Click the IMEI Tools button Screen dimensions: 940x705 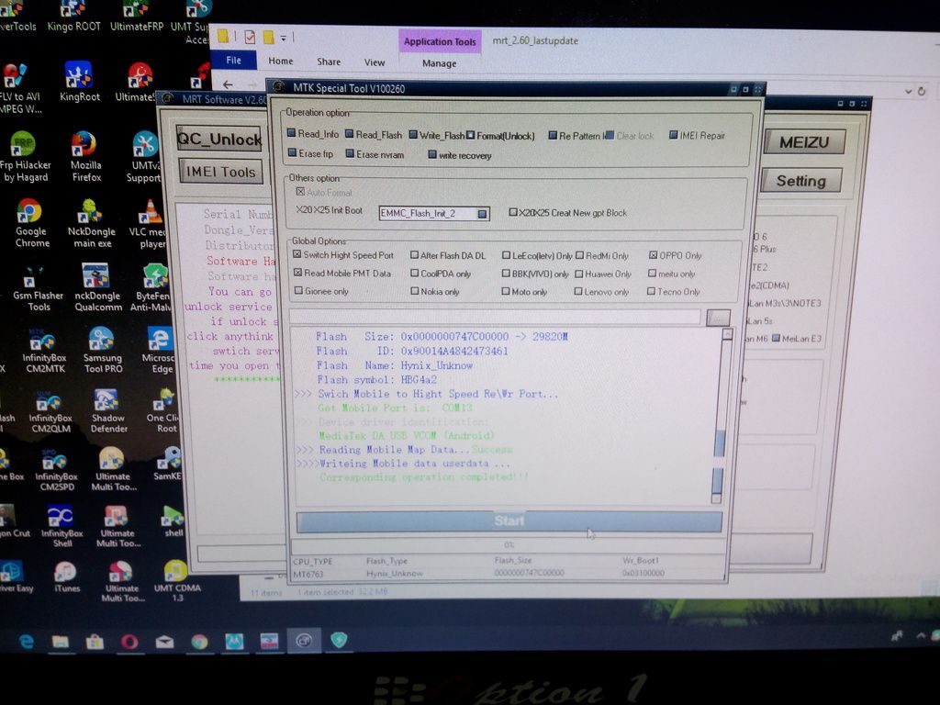tap(220, 172)
